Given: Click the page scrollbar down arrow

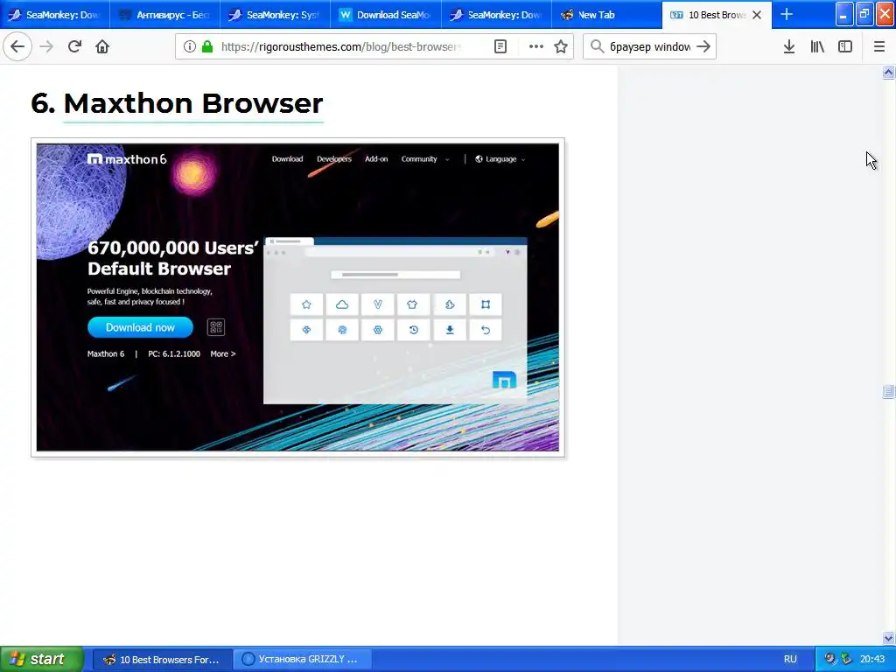Looking at the screenshot, I should point(888,638).
